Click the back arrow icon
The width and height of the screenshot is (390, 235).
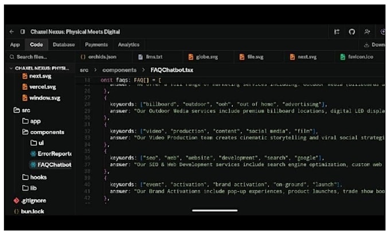coord(11,31)
